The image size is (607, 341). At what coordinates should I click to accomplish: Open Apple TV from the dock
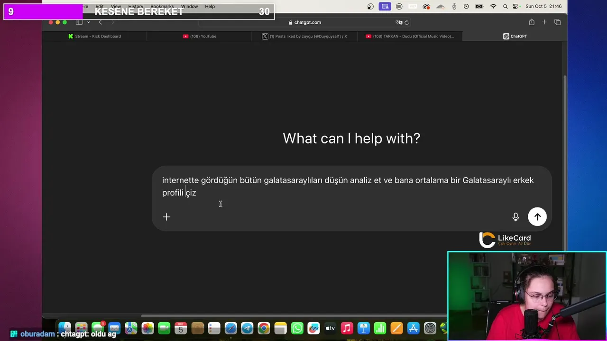(330, 328)
